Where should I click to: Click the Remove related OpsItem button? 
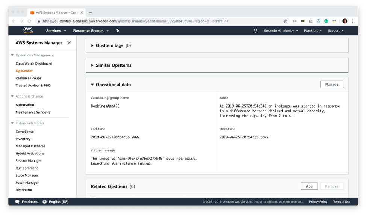click(x=331, y=186)
